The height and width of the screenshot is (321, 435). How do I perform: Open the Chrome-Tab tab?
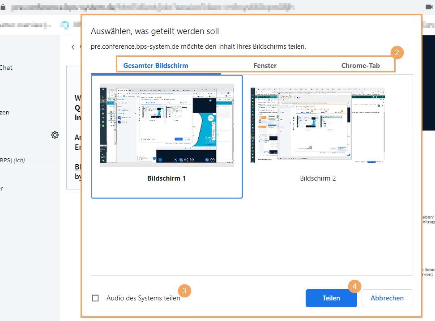pyautogui.click(x=360, y=66)
